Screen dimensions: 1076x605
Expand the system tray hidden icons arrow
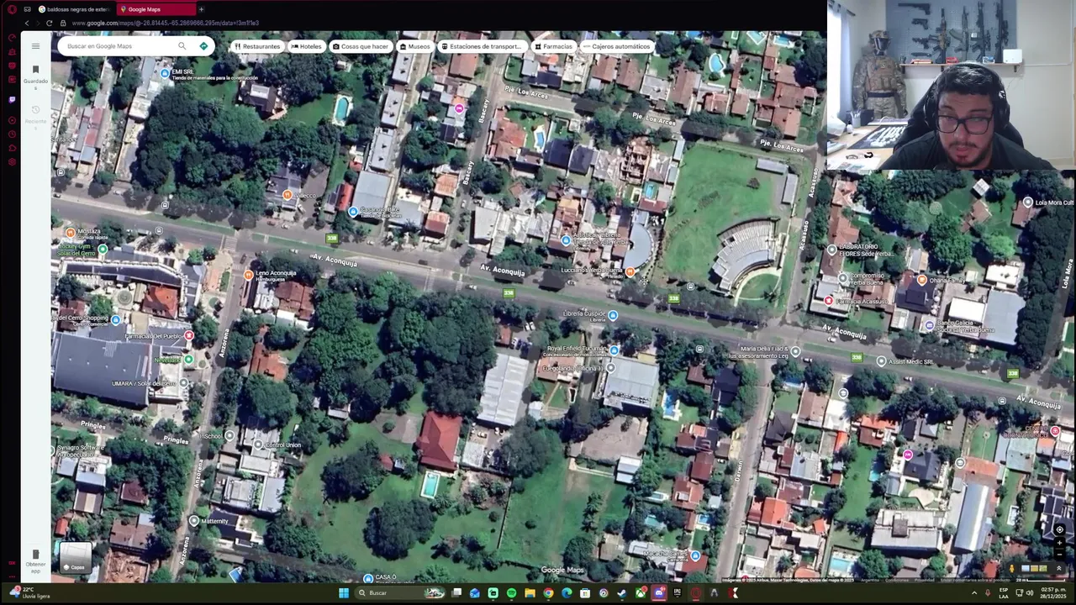[x=975, y=593]
